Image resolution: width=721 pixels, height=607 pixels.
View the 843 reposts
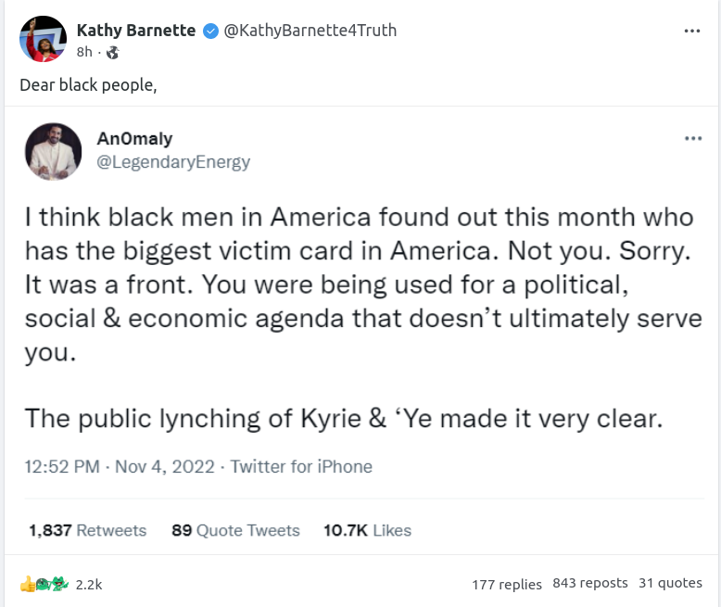(590, 583)
